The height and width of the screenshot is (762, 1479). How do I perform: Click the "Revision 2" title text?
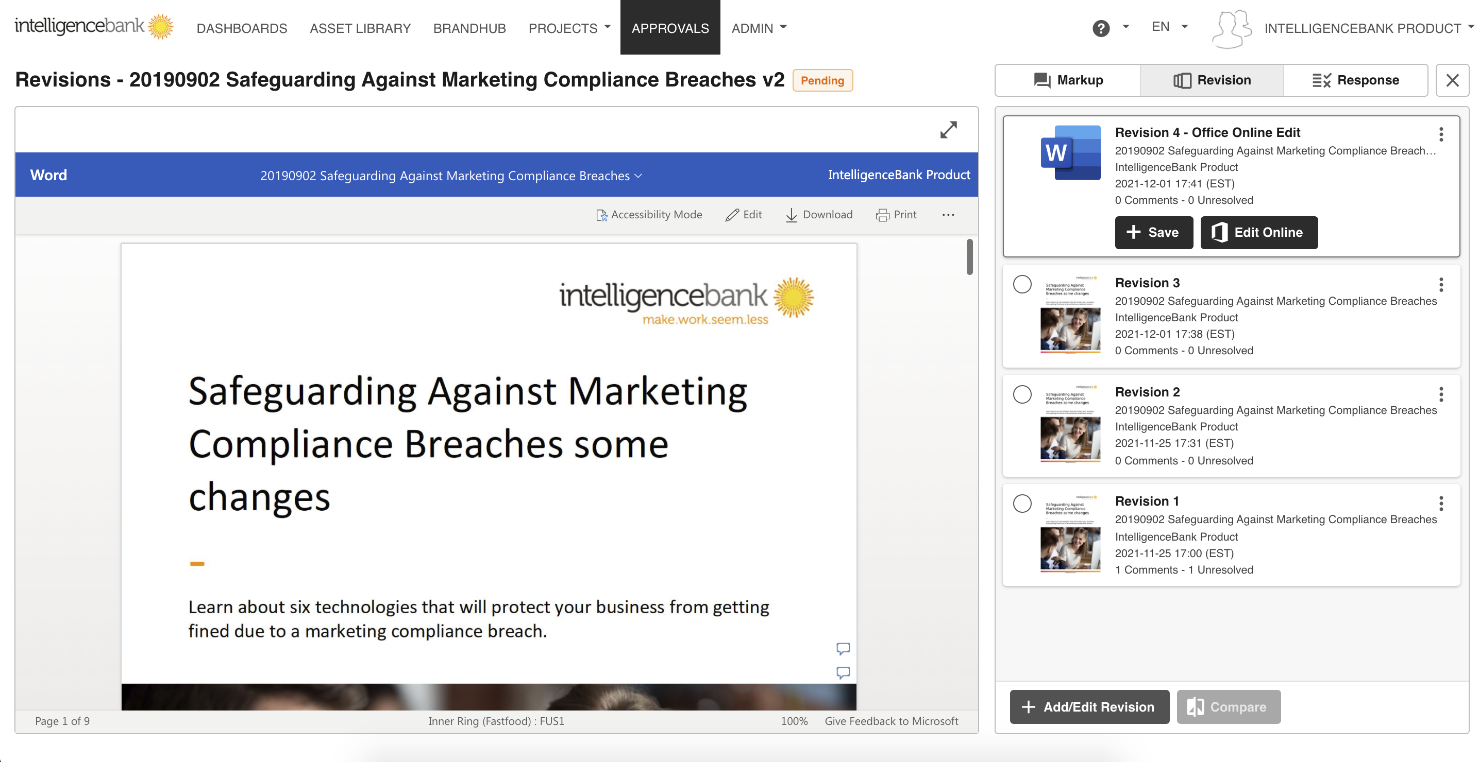(x=1147, y=392)
